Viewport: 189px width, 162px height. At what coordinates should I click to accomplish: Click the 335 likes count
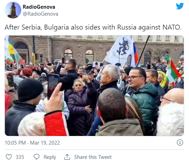point(20,157)
